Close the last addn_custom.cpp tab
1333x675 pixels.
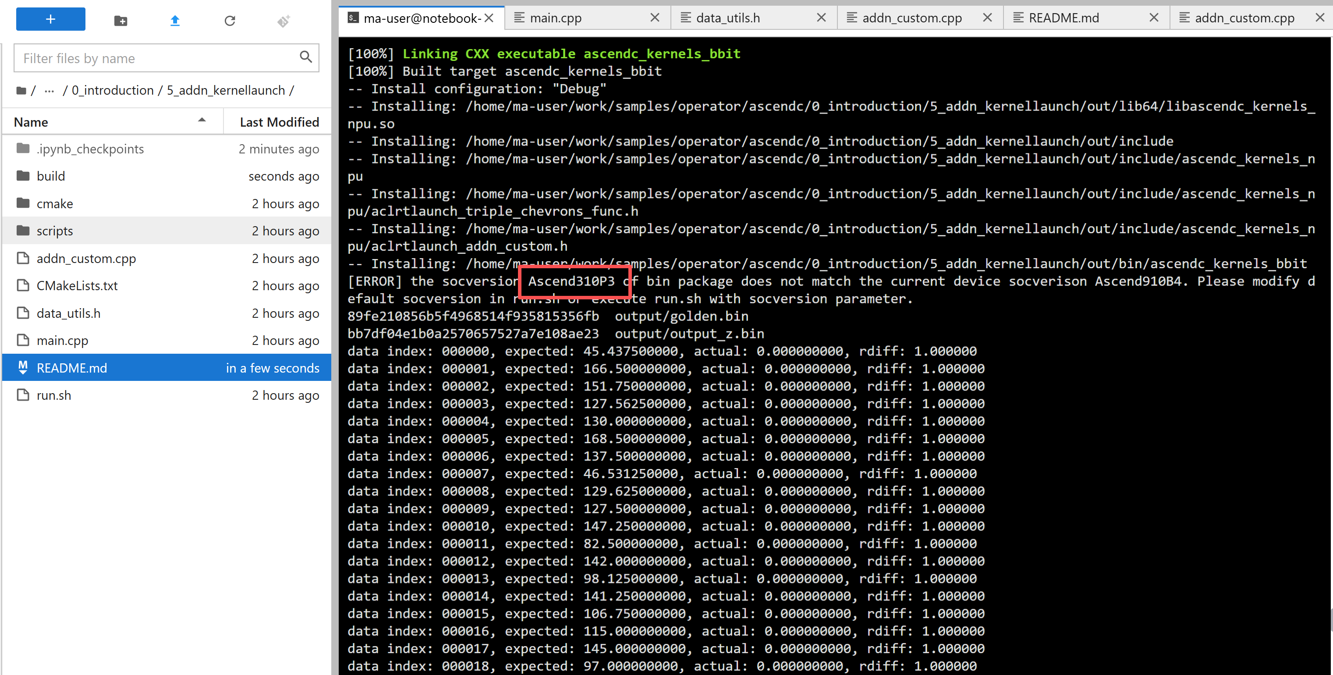tap(1320, 18)
